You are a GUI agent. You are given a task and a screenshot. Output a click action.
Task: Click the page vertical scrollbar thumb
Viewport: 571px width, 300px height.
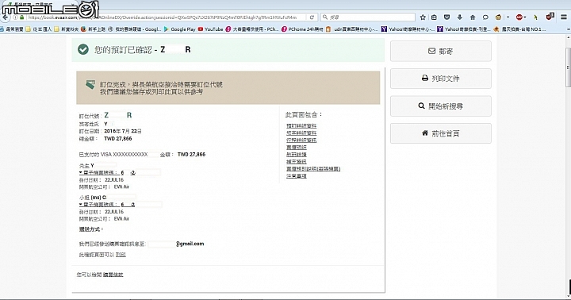568,67
